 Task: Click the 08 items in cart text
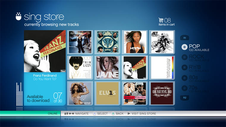click(167, 22)
